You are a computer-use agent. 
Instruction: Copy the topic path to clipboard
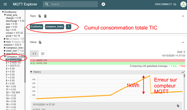[40, 16]
